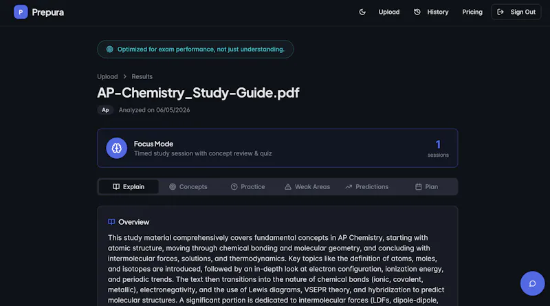Open the chat bubble button

[532, 283]
